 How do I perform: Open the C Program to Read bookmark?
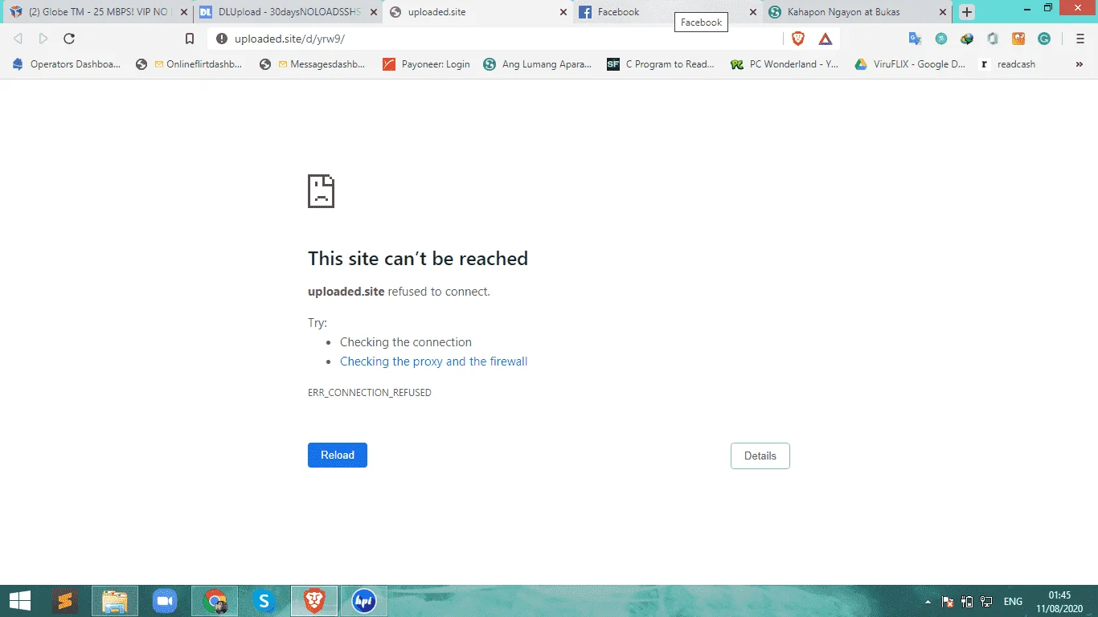click(x=661, y=64)
